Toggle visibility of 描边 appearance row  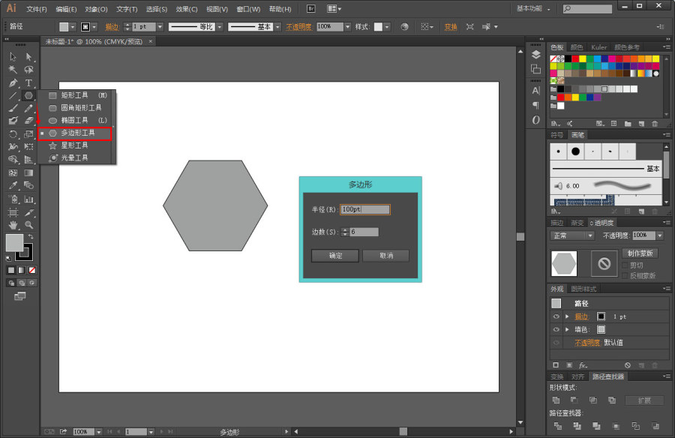tap(556, 316)
